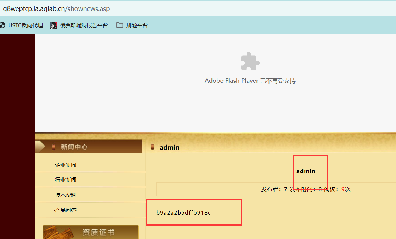The height and width of the screenshot is (239, 396).
Task: Click the centered admin article title
Action: click(306, 171)
